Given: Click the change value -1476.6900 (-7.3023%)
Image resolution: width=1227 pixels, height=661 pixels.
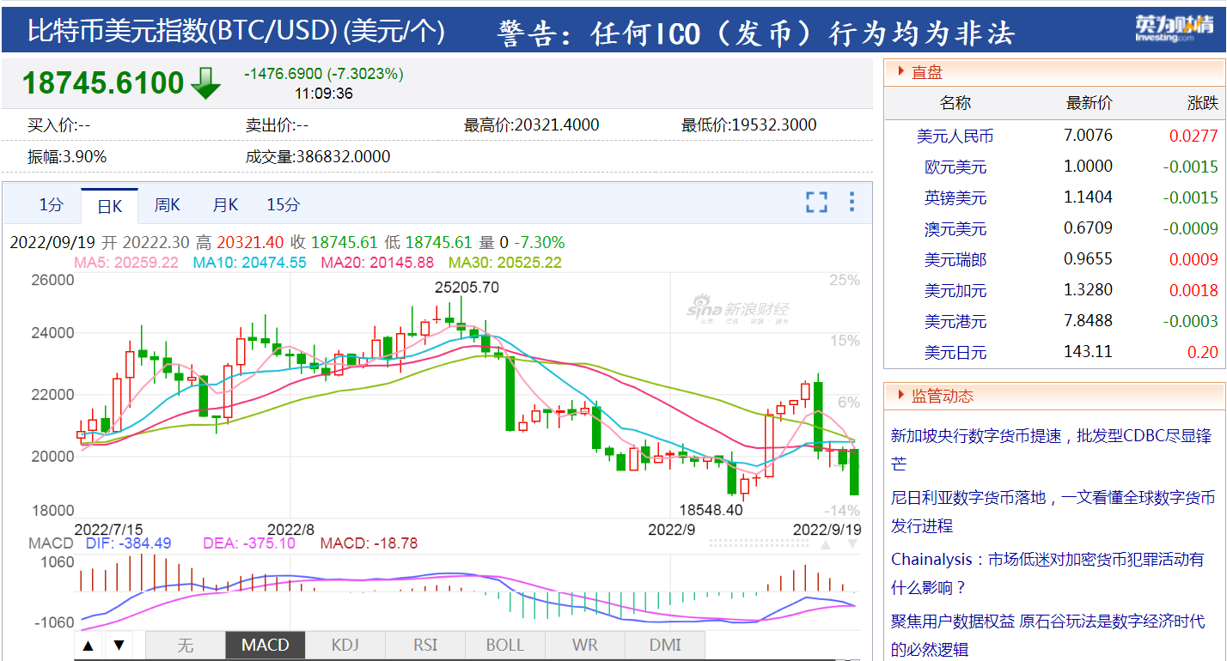Looking at the screenshot, I should (x=324, y=74).
